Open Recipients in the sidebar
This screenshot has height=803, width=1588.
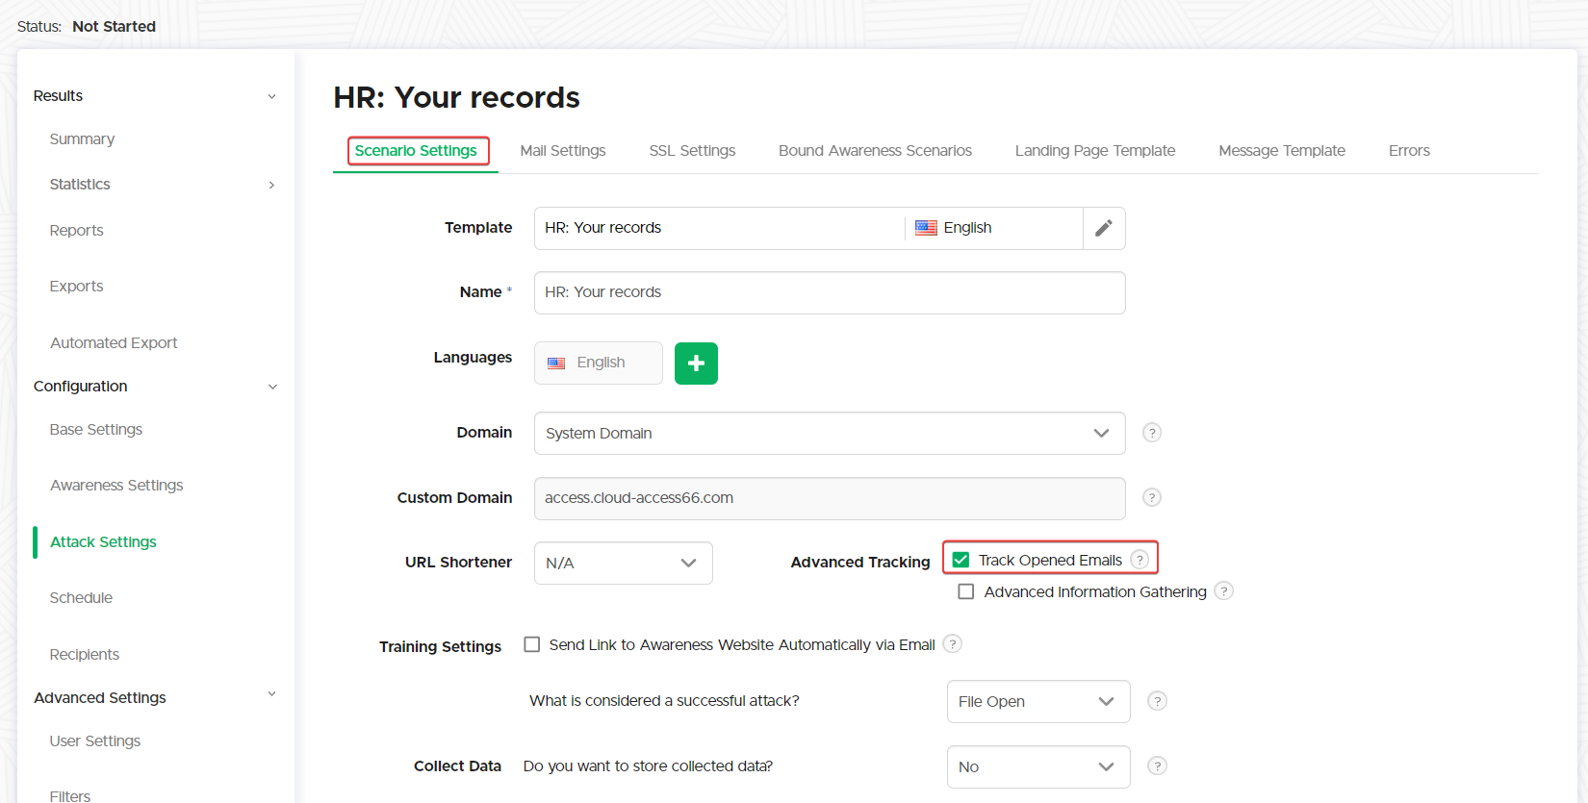pyautogui.click(x=85, y=655)
